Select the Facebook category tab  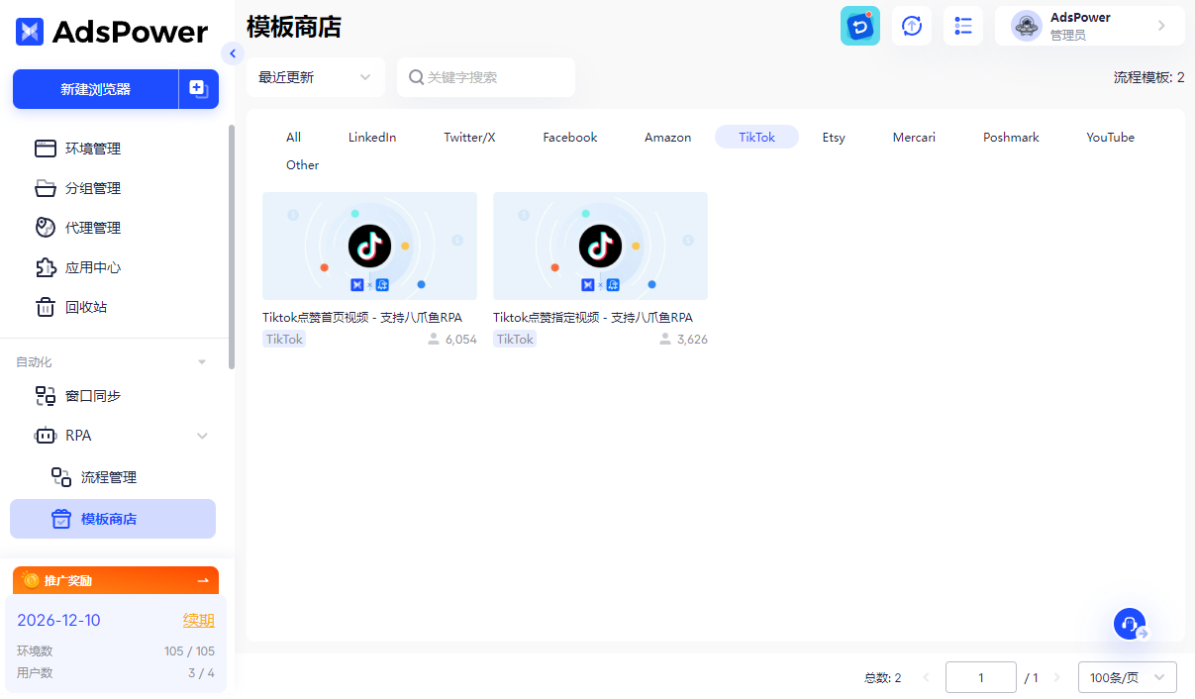click(x=570, y=138)
